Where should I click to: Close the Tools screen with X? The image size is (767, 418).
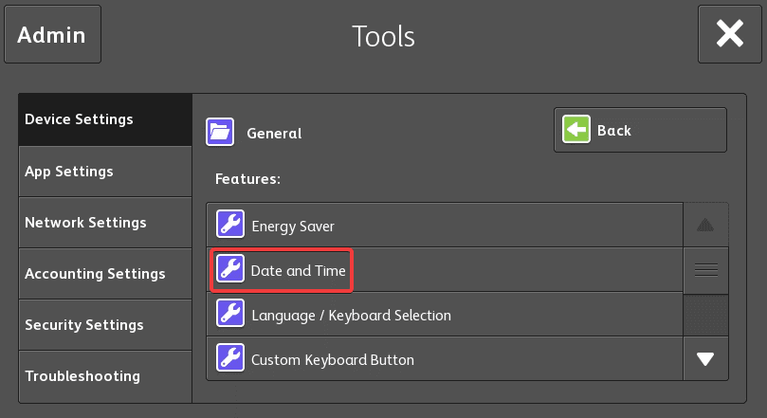[x=729, y=35]
